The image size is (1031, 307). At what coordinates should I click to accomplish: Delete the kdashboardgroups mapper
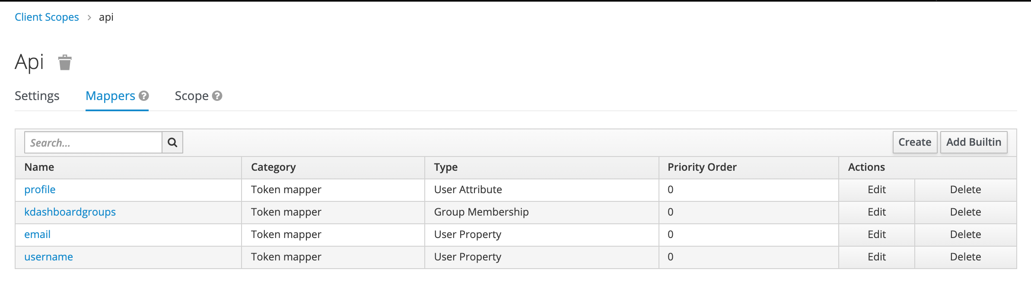[x=965, y=212]
